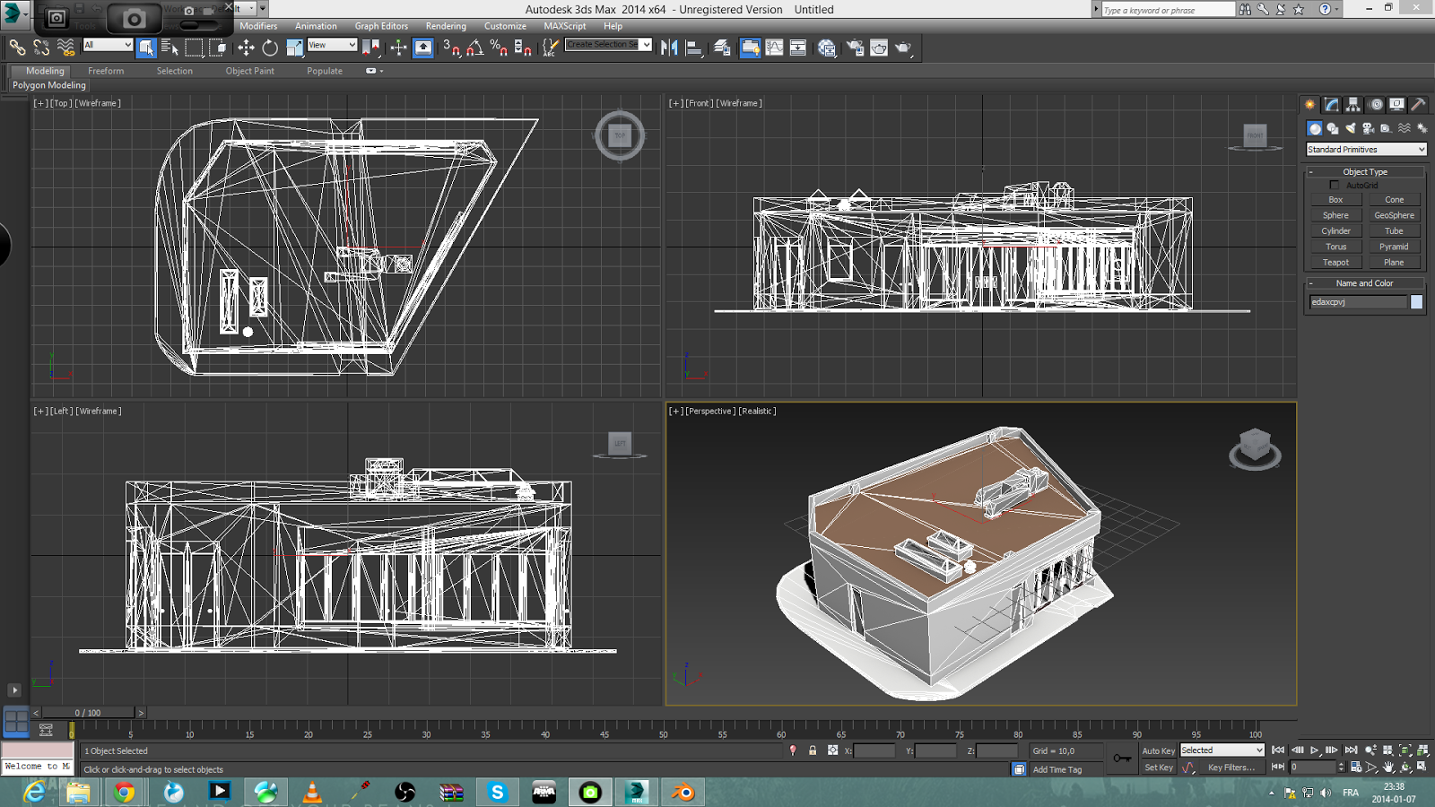Click the Sphere object button

[x=1335, y=215]
